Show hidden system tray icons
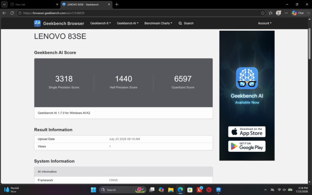The height and width of the screenshot is (195, 312). click(x=265, y=190)
